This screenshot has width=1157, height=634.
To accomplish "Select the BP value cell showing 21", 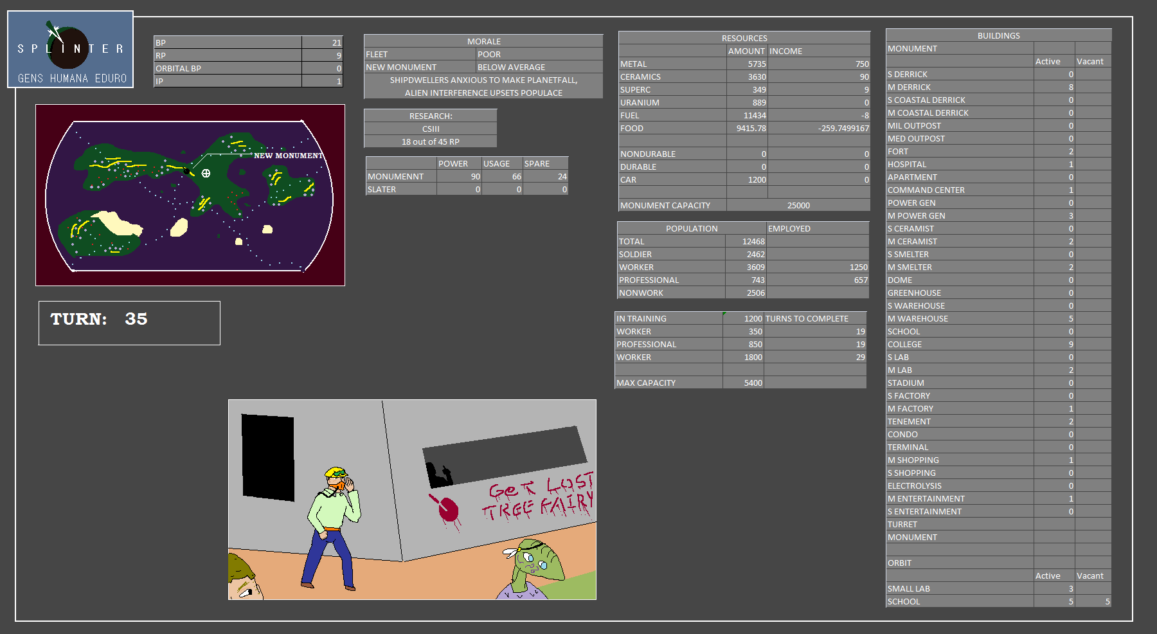I will [322, 42].
